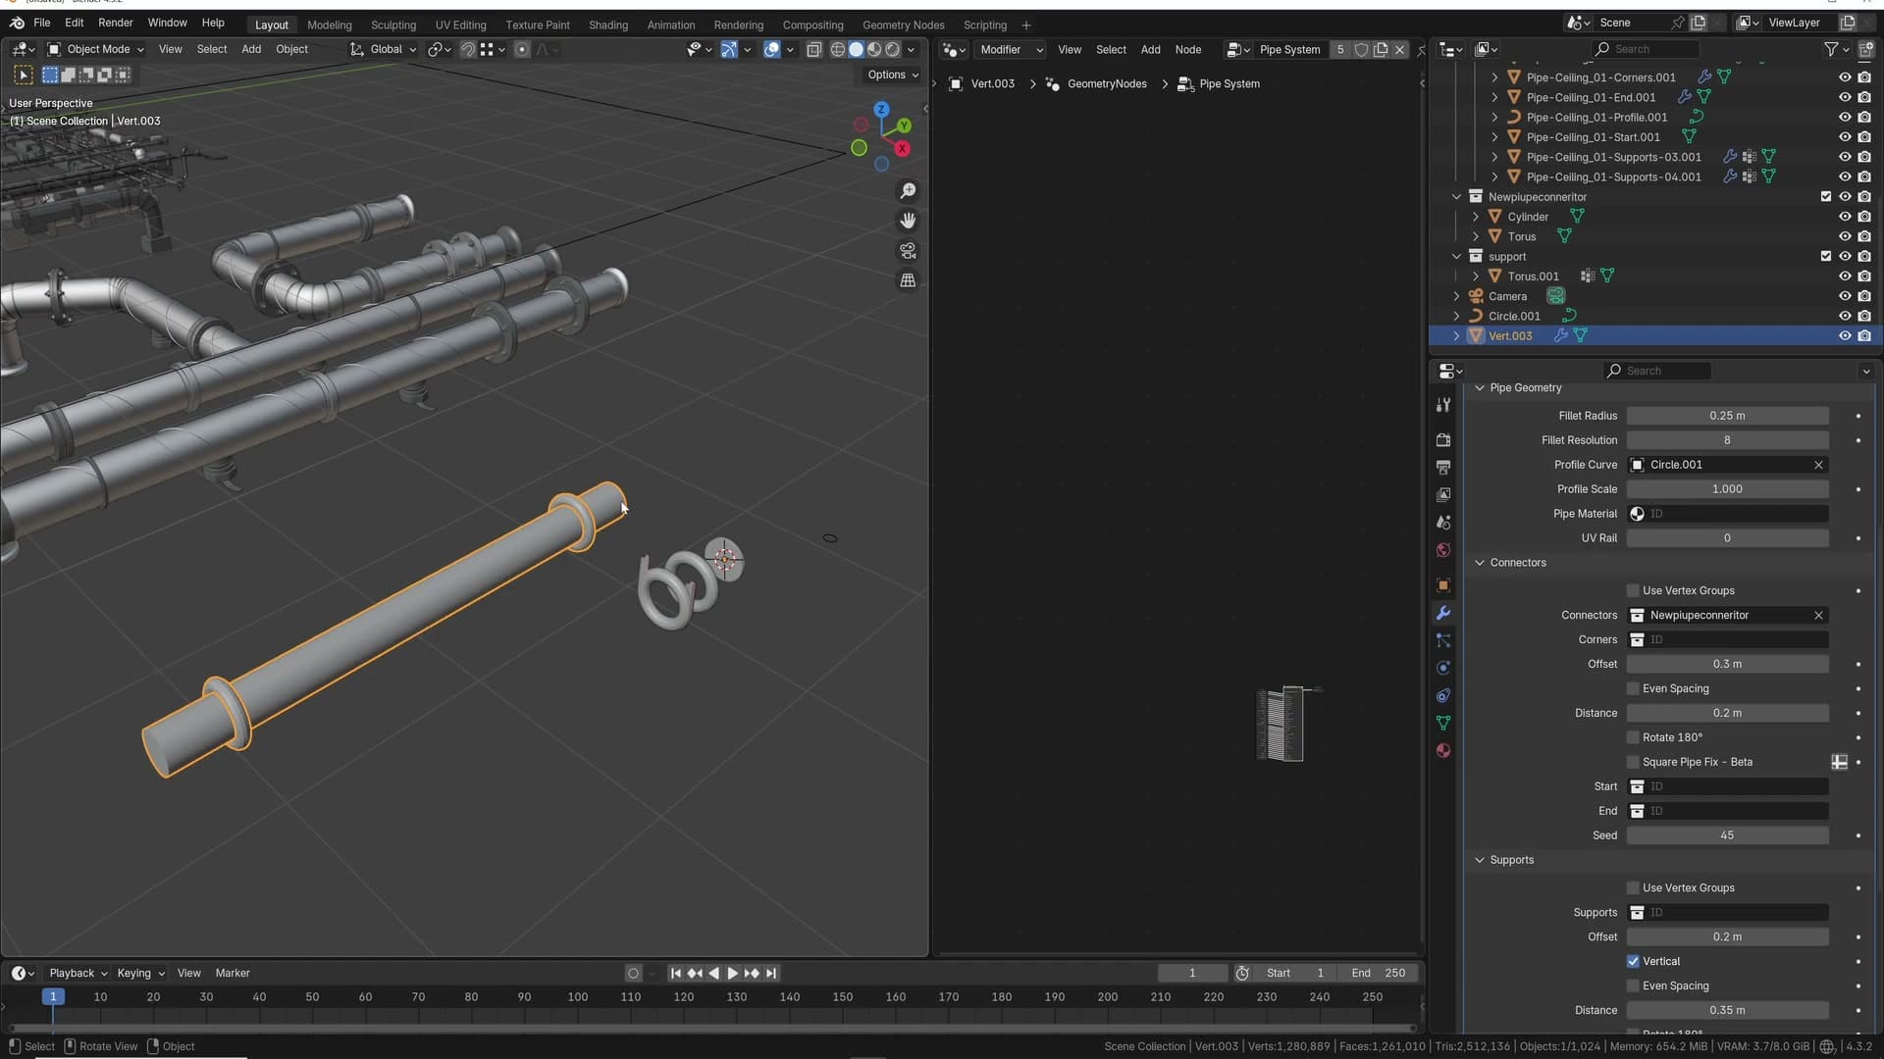
Task: Clear the Connectors Newpiupeconneritor field
Action: (1818, 615)
